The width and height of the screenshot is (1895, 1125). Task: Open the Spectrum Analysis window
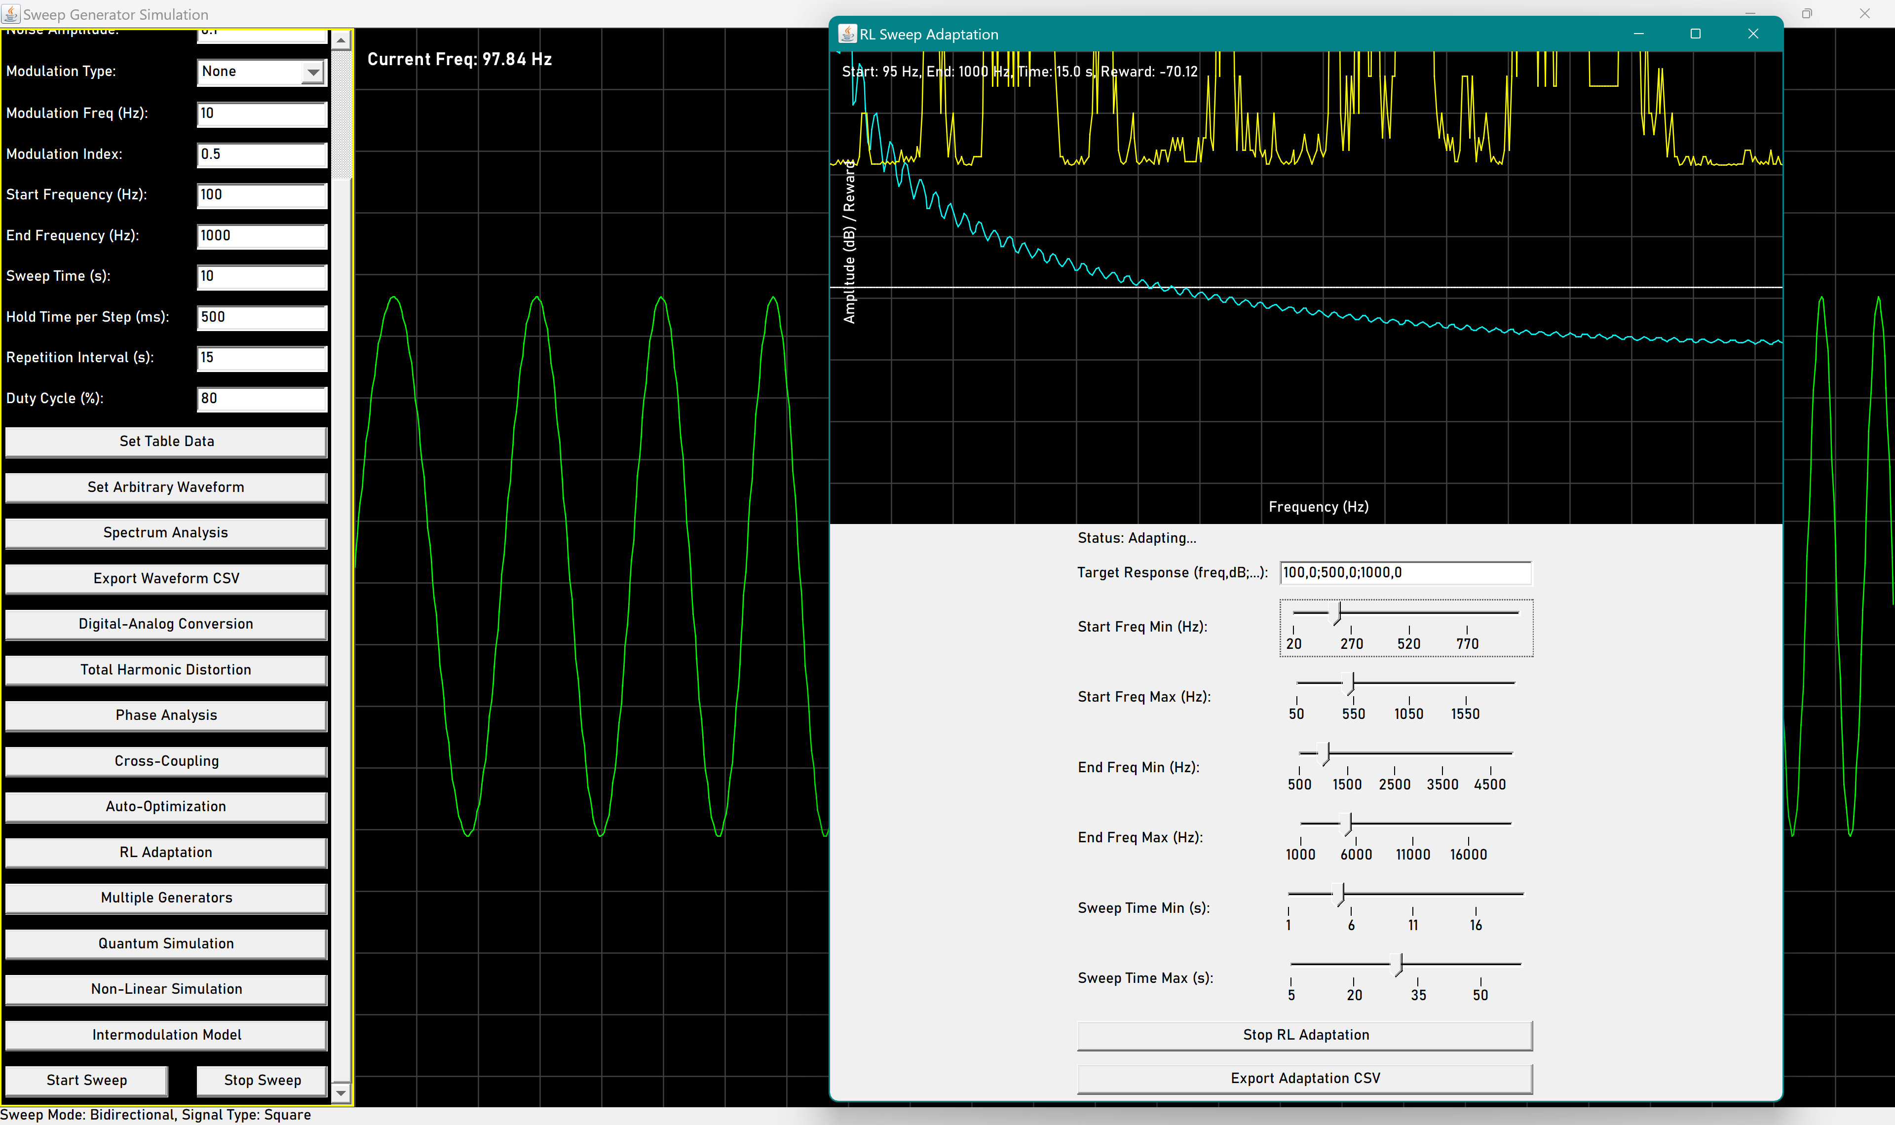[x=166, y=532]
